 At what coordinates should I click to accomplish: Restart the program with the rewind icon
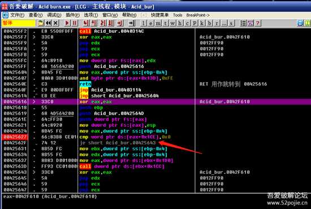click(x=48, y=23)
